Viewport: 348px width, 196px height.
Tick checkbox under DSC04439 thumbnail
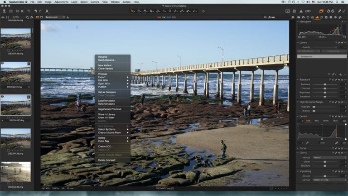coord(8,184)
